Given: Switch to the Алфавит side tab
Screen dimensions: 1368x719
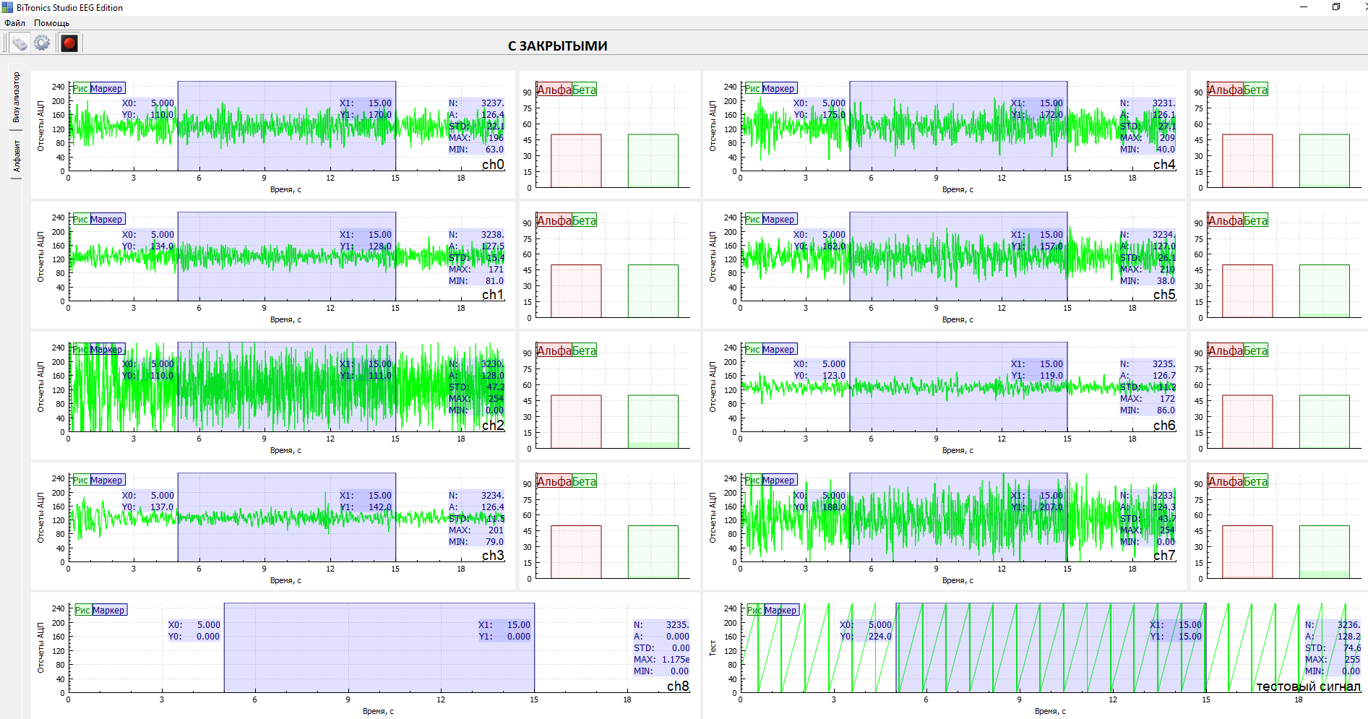Looking at the screenshot, I should (16, 155).
